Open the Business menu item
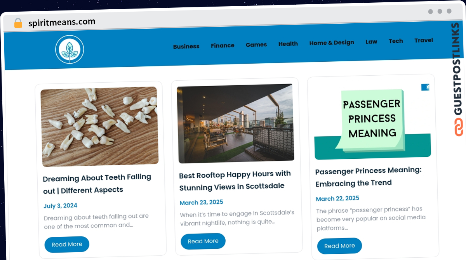The image size is (466, 260). pos(186,46)
